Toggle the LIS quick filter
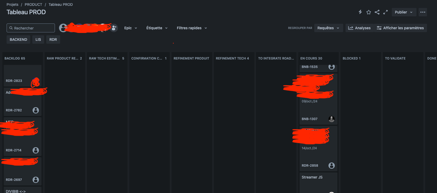The width and height of the screenshot is (437, 193). (38, 39)
